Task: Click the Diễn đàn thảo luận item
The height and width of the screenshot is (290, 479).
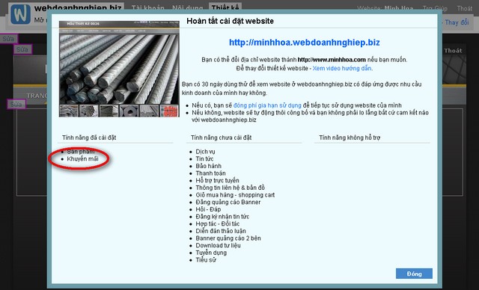Action: [x=221, y=231]
